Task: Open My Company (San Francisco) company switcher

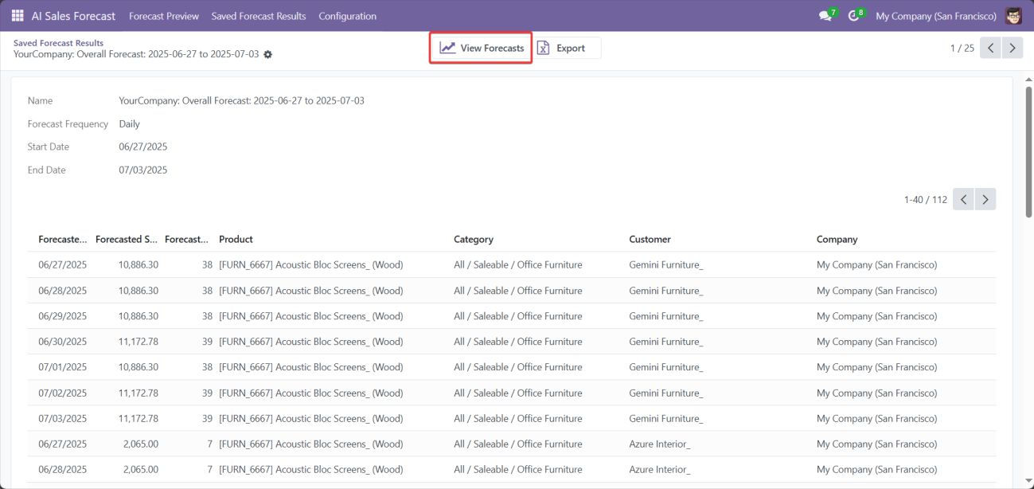Action: [936, 16]
